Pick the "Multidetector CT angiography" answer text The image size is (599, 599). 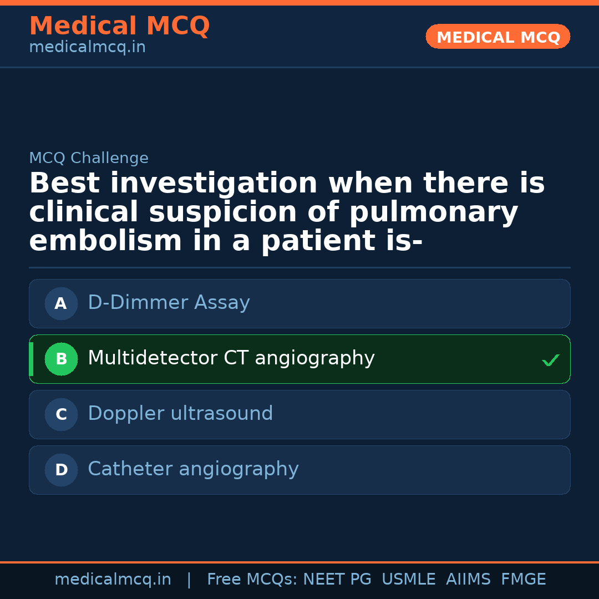[231, 358]
